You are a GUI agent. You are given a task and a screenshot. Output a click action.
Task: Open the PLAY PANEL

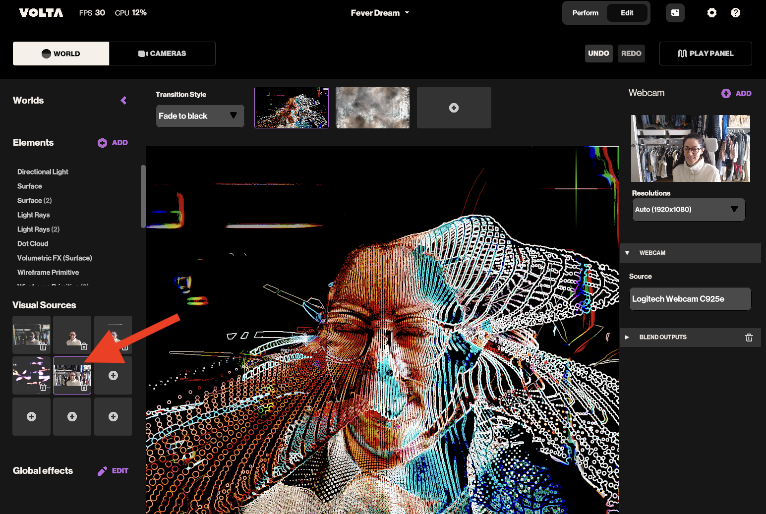pyautogui.click(x=706, y=54)
